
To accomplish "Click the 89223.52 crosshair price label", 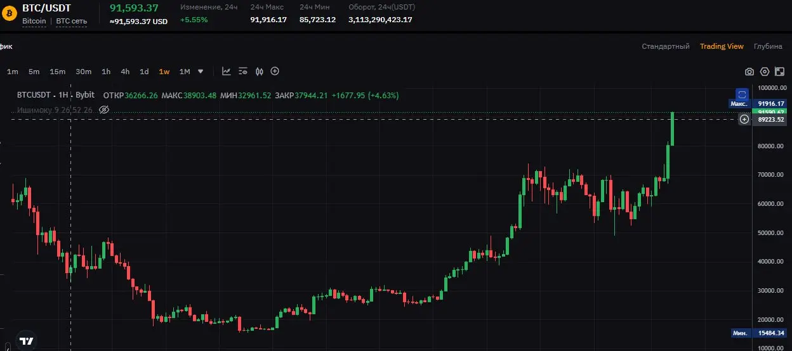I will pyautogui.click(x=771, y=119).
